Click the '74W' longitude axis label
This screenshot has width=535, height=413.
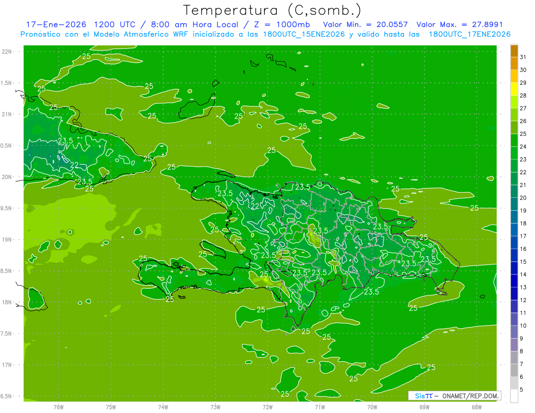(163, 407)
